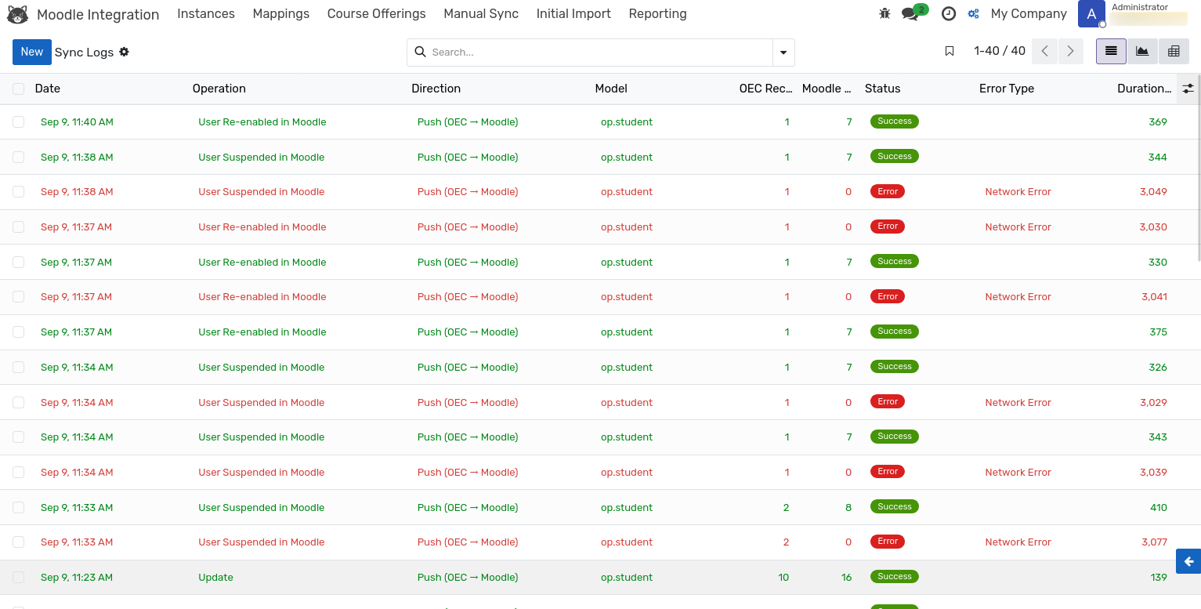Go to next page of records

[x=1071, y=51]
